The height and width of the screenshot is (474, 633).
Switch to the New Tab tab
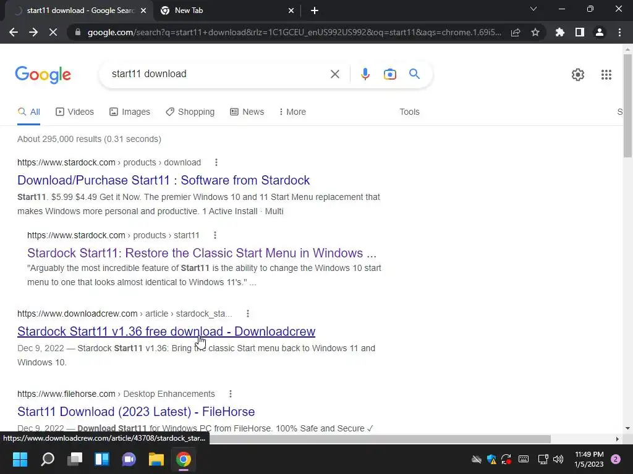227,11
